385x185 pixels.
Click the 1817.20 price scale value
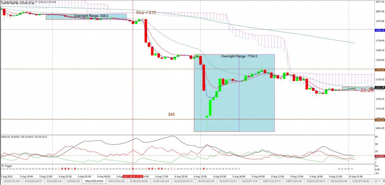(x=380, y=2)
